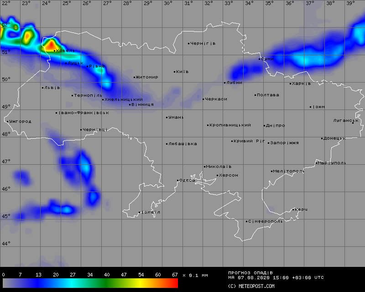Image resolution: width=365 pixels, height=292 pixels.
Task: Click the Одеса city marker
Action: [178, 181]
